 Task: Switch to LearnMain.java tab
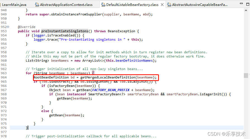point(14,5)
